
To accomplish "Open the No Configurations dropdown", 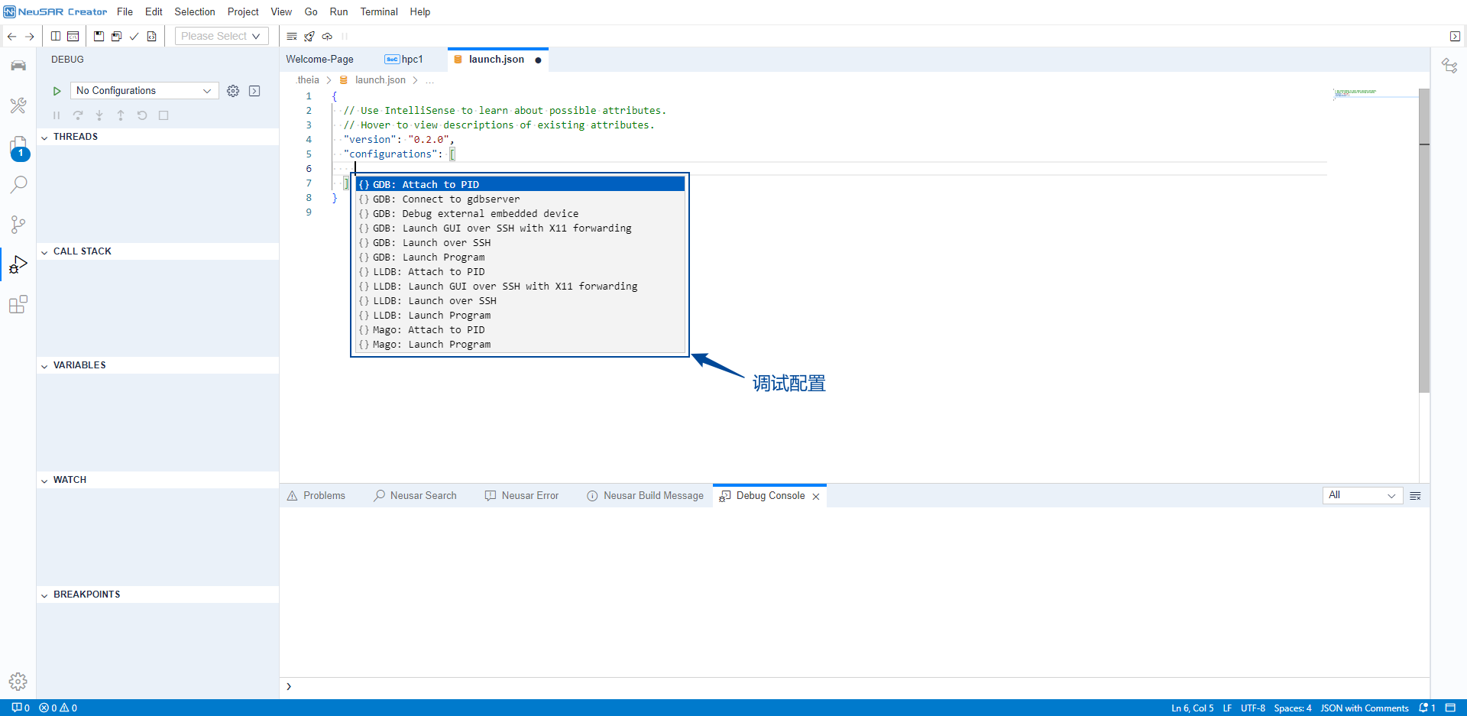I will [144, 91].
